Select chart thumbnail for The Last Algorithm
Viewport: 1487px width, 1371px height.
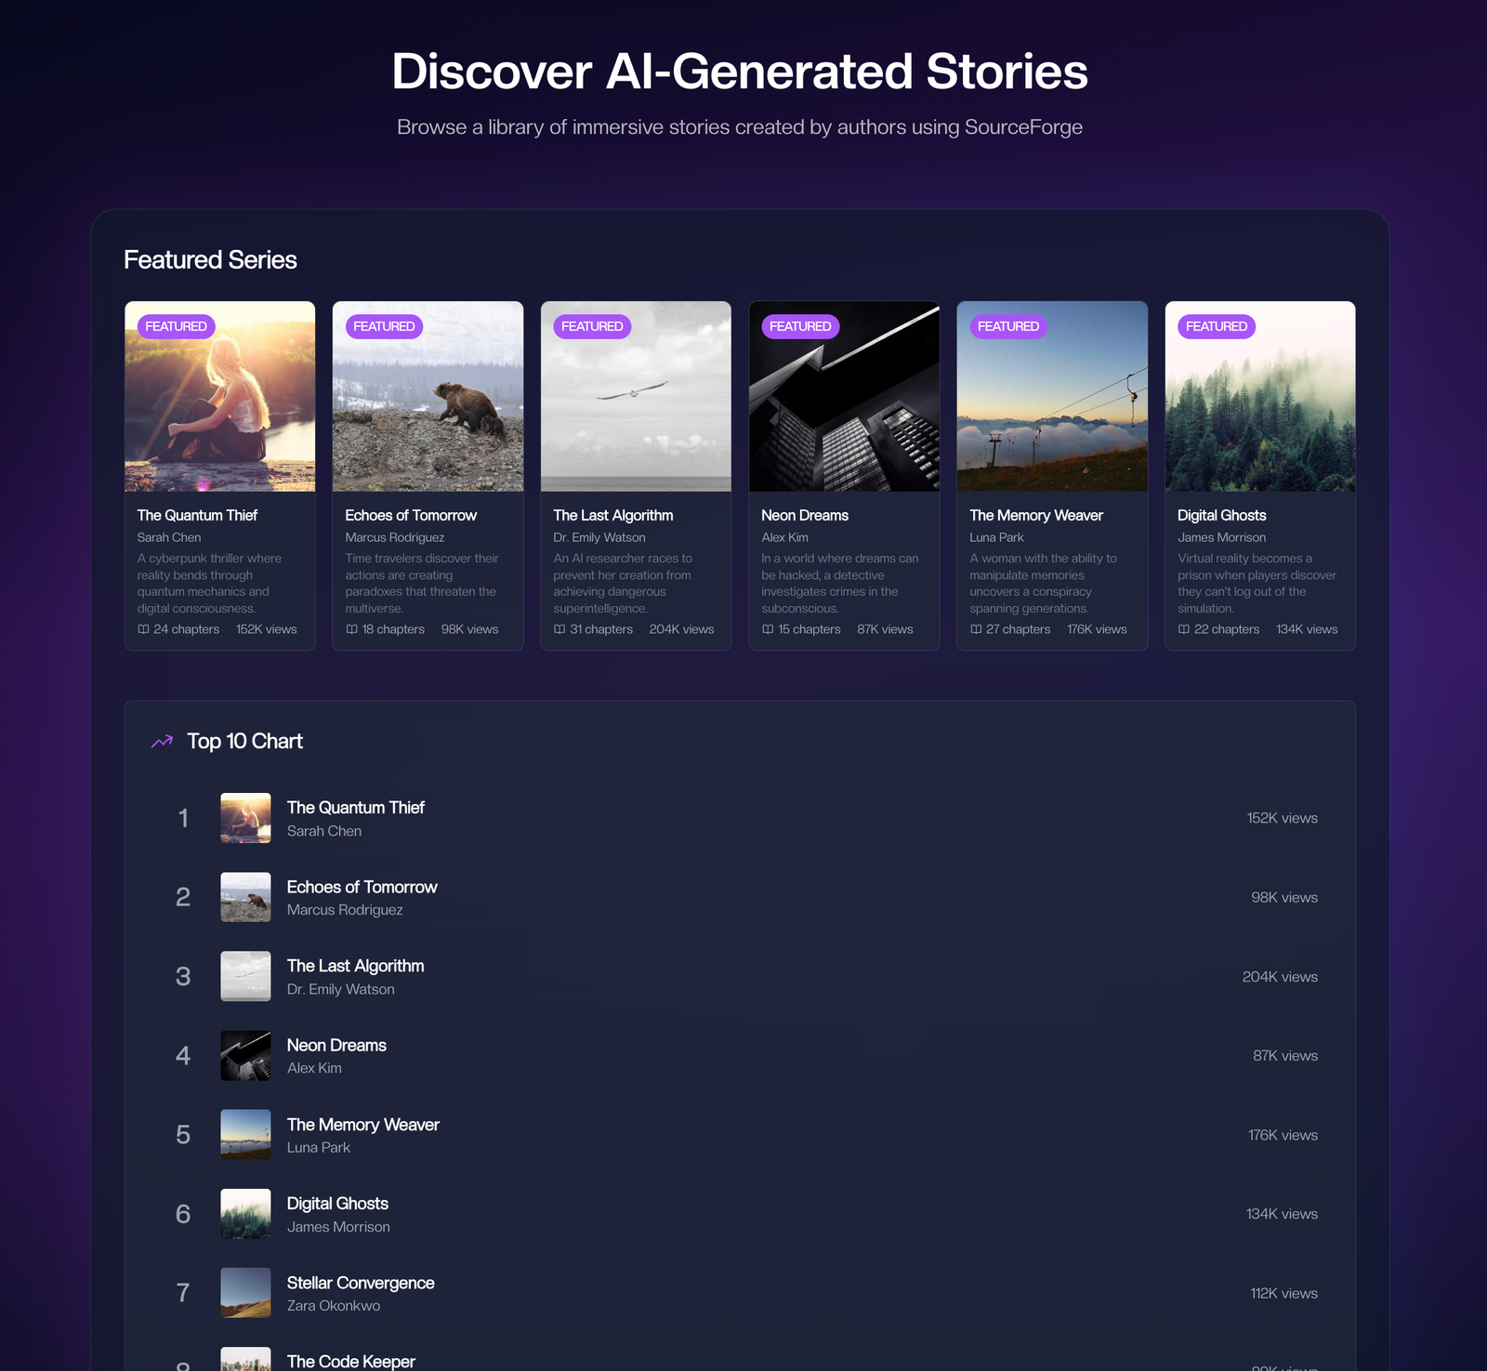pyautogui.click(x=245, y=976)
